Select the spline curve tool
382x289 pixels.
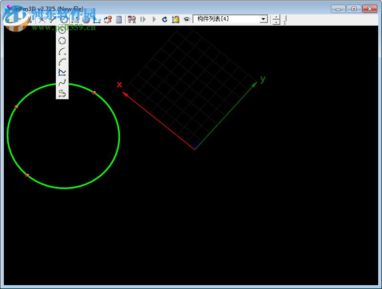pyautogui.click(x=62, y=84)
